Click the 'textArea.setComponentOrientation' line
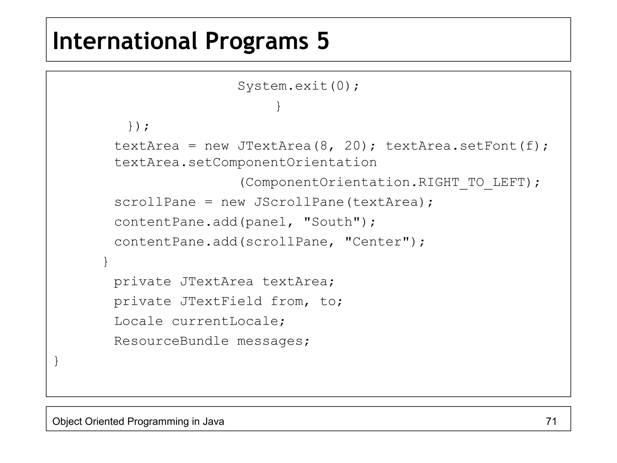Viewport: 617px width, 463px height. 245,162
